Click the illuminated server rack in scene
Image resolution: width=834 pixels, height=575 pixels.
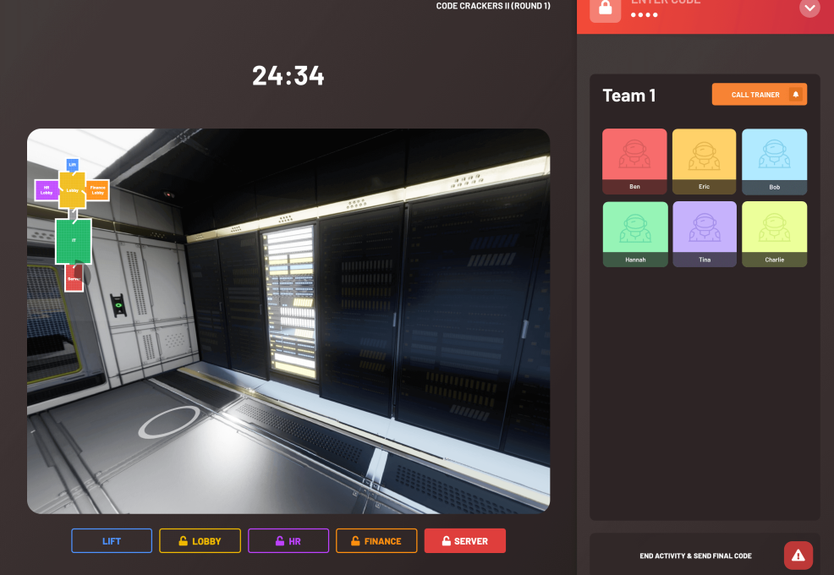(x=289, y=300)
